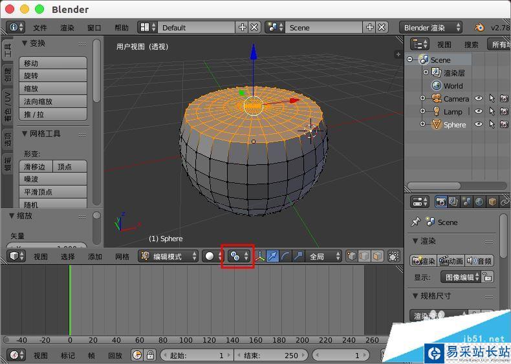Click the 起始 frame field
The width and height of the screenshot is (511, 364).
(197, 355)
